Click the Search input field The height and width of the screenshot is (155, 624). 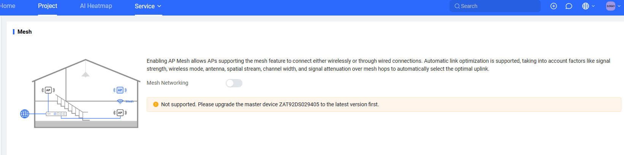495,6
